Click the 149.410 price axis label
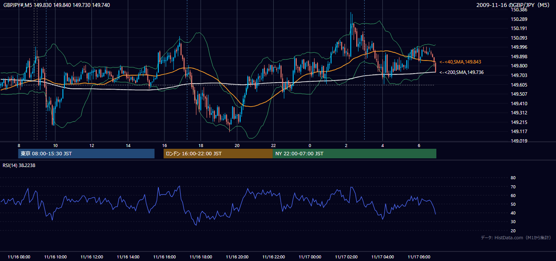Image resolution: width=556 pixels, height=261 pixels. click(519, 104)
